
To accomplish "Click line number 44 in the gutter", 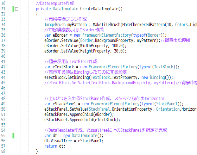I will coord(3,77).
